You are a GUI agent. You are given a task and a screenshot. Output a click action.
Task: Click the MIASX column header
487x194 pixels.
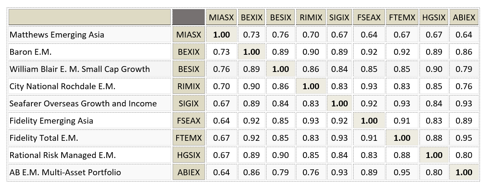[221, 17]
